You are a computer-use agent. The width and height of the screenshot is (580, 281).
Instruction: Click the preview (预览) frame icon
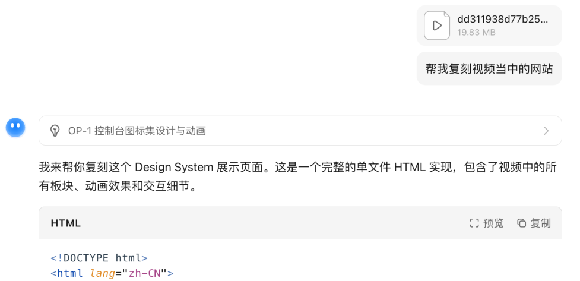tap(474, 223)
